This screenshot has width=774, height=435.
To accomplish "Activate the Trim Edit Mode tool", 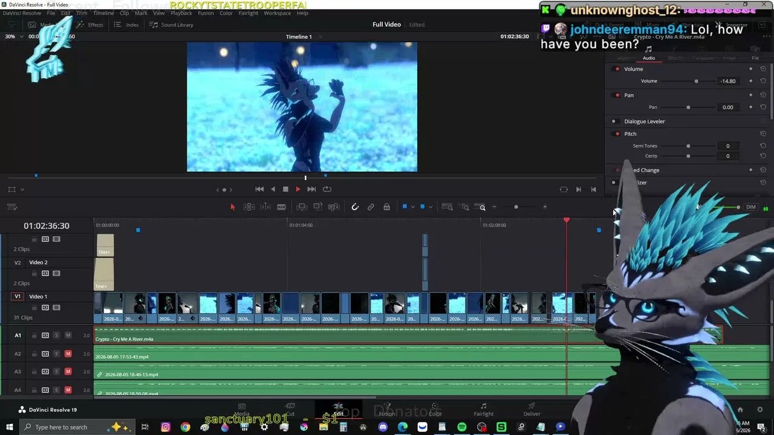I will [x=249, y=207].
